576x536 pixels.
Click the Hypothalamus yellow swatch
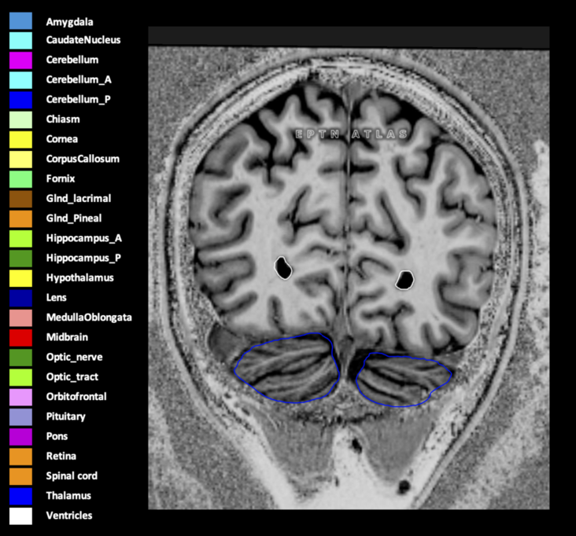(x=20, y=278)
